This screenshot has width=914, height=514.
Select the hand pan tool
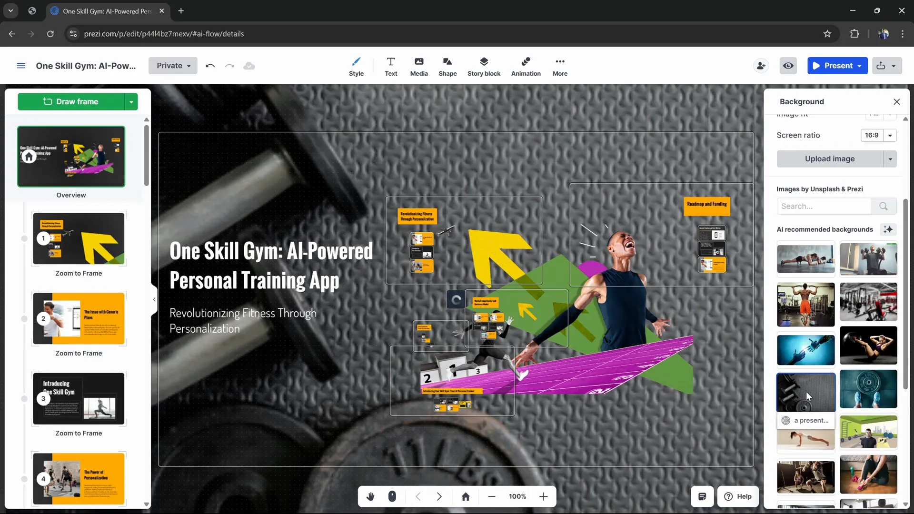pos(370,496)
